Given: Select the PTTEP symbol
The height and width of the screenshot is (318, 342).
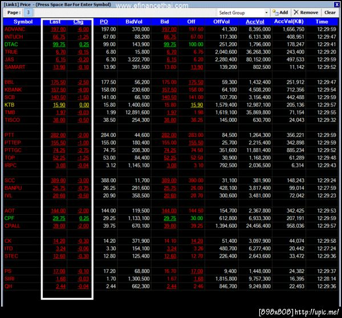Looking at the screenshot, I should click(13, 142).
